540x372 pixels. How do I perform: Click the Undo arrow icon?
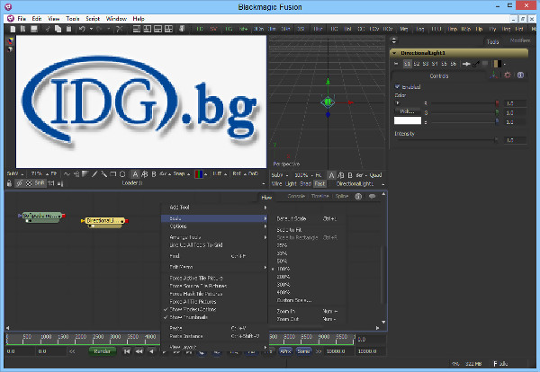[82, 29]
